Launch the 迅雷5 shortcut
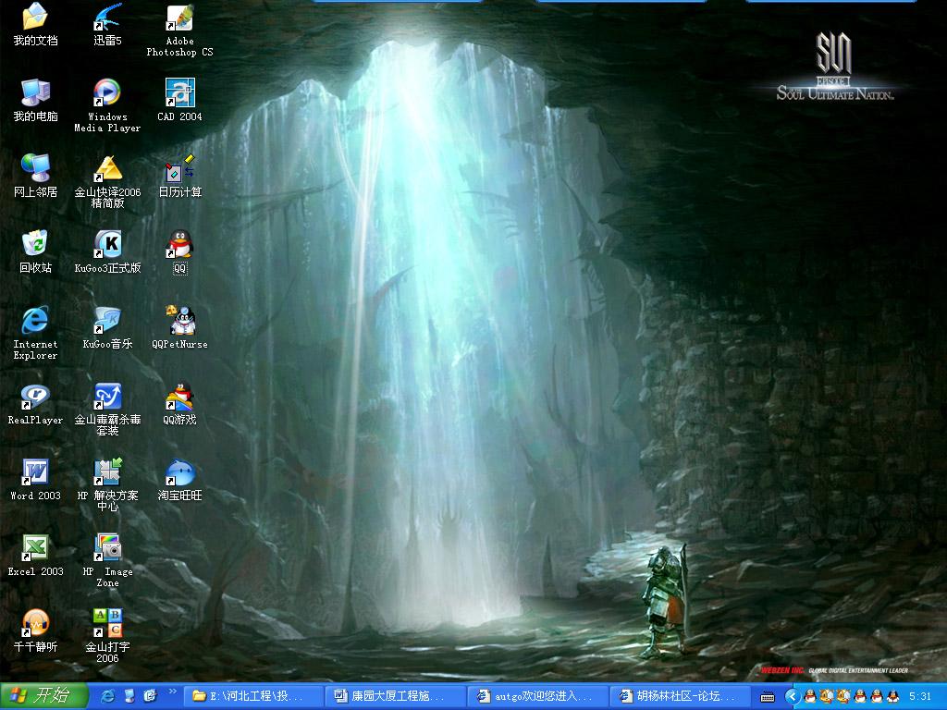The image size is (947, 710). pos(107,24)
